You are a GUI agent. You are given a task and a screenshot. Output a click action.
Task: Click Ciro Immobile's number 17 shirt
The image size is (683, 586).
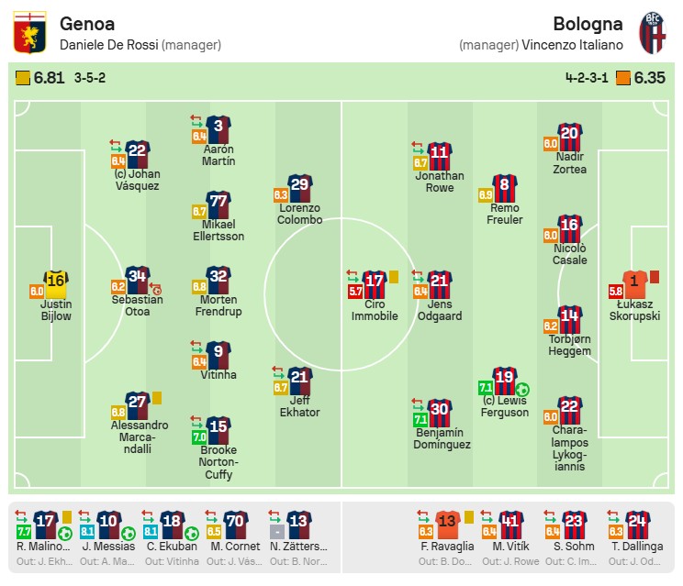coord(374,282)
